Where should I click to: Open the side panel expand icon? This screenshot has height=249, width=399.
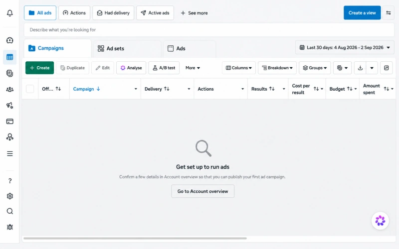(386, 68)
